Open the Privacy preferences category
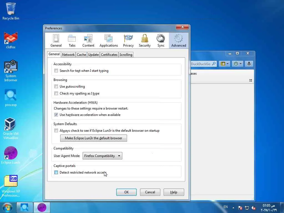 pos(128,41)
